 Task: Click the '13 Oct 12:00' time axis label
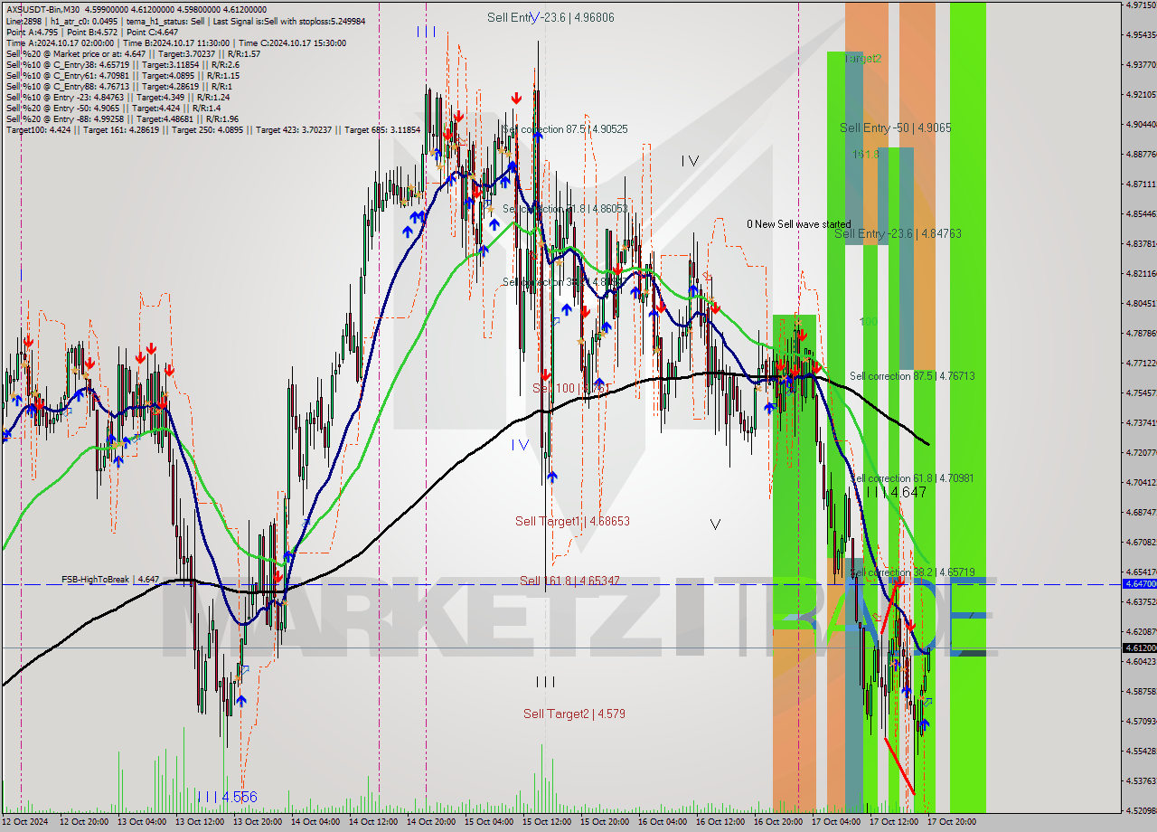click(201, 822)
